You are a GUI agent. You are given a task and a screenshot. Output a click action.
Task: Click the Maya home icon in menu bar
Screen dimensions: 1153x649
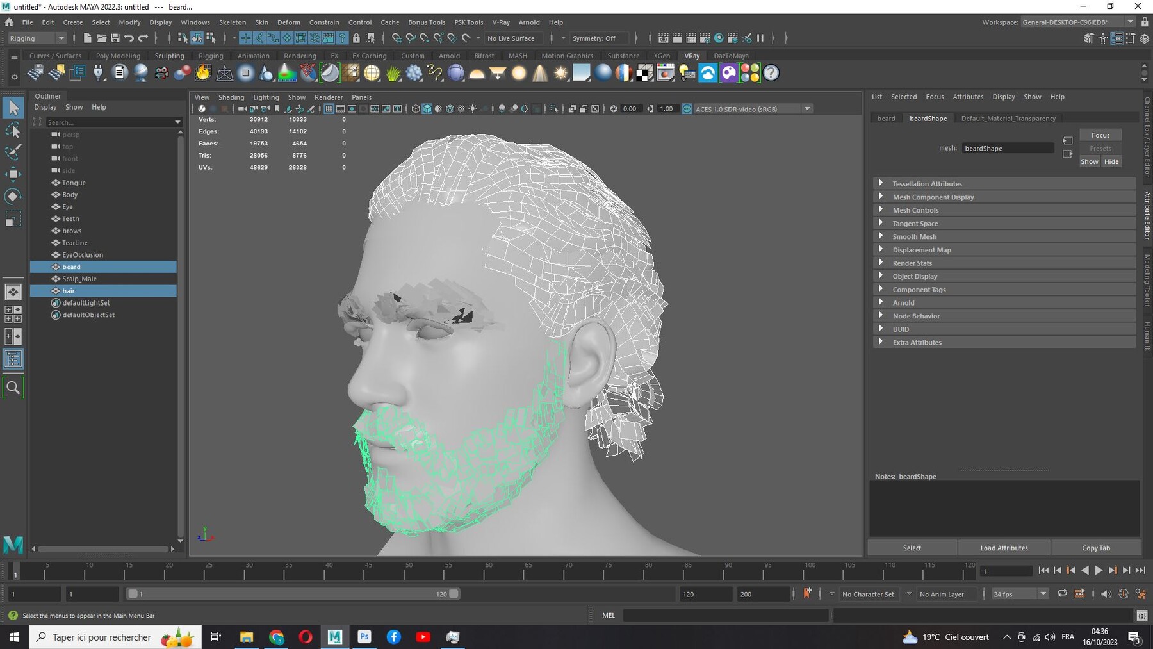(x=9, y=22)
